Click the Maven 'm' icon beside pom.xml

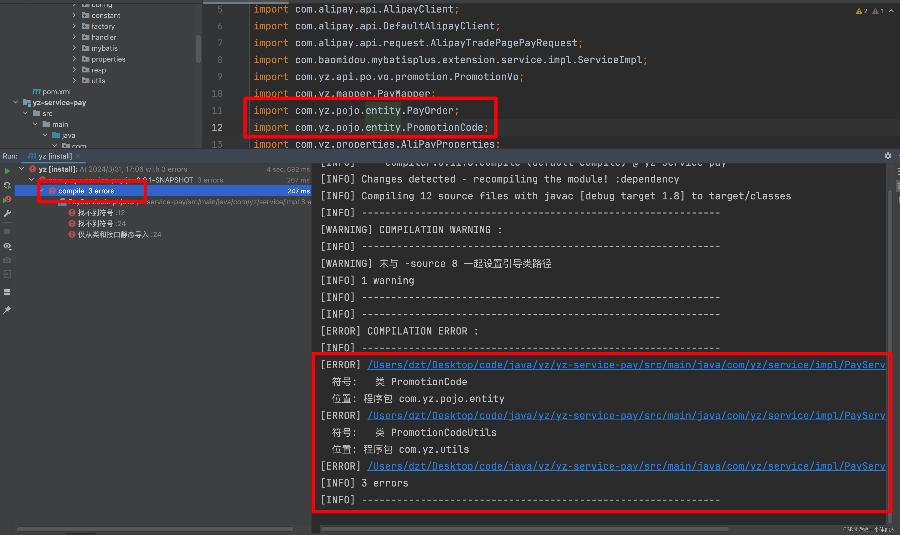37,92
